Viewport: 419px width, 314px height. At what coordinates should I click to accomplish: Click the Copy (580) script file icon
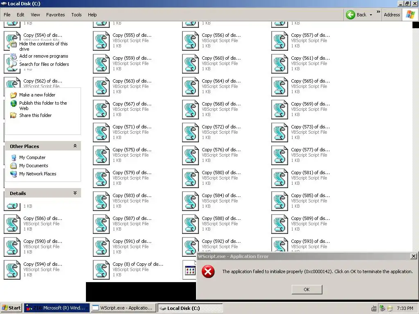click(191, 179)
